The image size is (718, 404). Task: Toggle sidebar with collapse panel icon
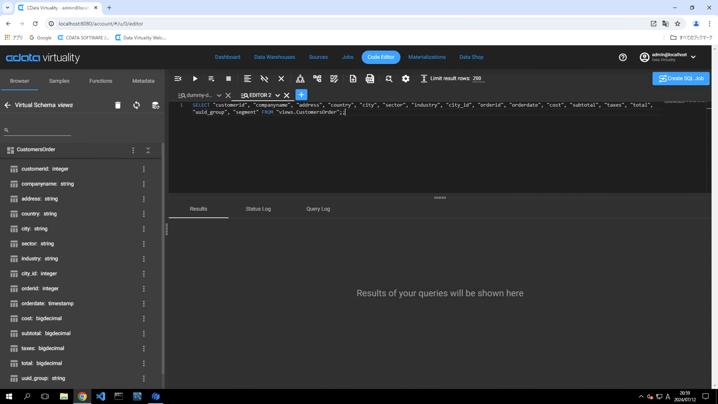[x=178, y=79]
